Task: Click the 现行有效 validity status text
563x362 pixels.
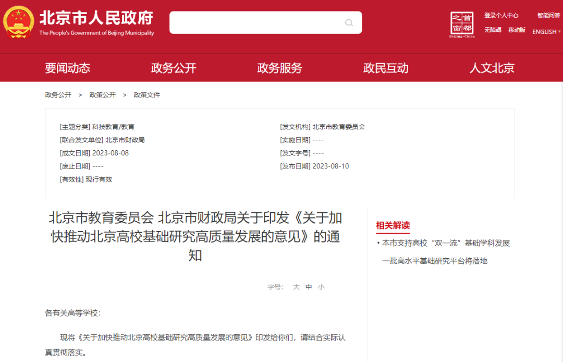Action: pyautogui.click(x=99, y=179)
